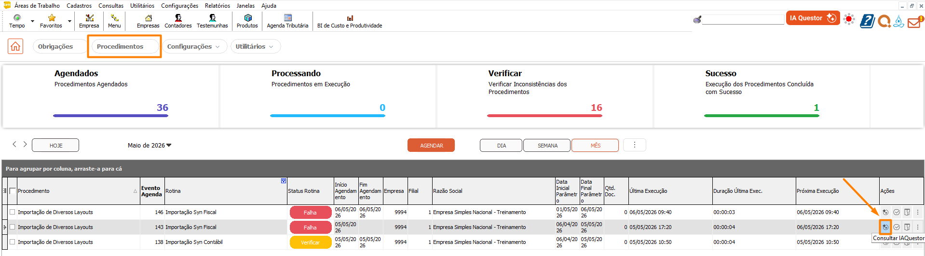This screenshot has width=925, height=256.
Task: Switch to the Obrigações tab
Action: pos(60,46)
